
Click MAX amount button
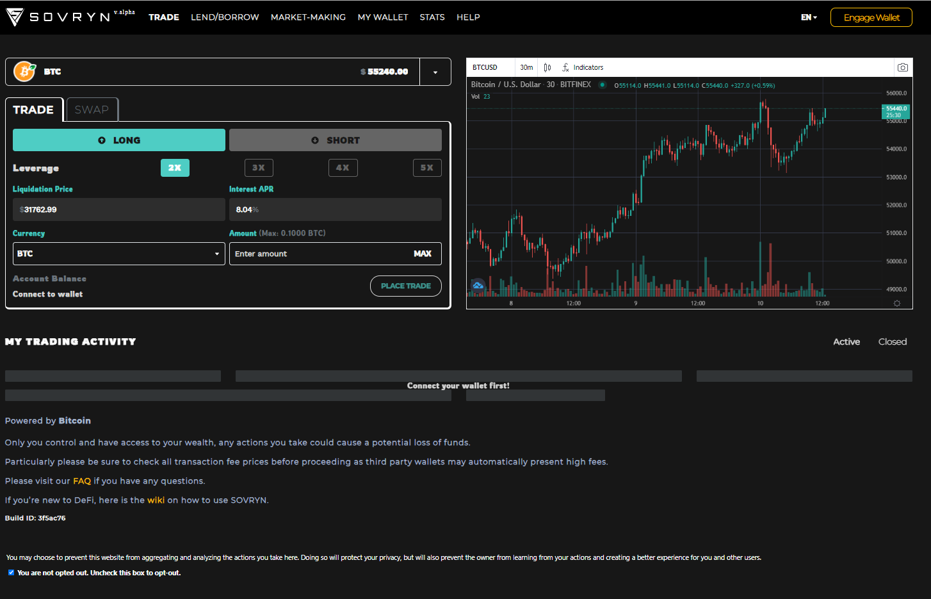pos(423,254)
